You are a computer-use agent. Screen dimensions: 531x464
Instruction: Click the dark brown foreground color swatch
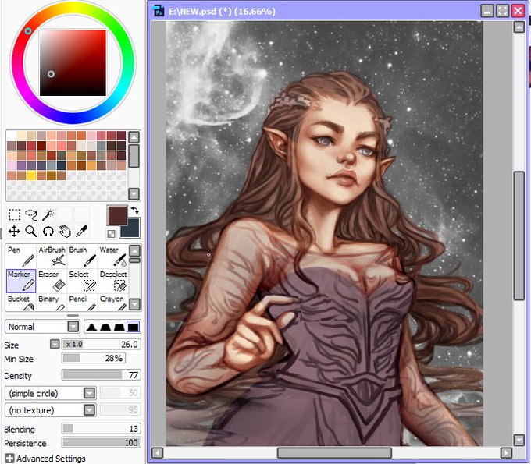tap(117, 215)
